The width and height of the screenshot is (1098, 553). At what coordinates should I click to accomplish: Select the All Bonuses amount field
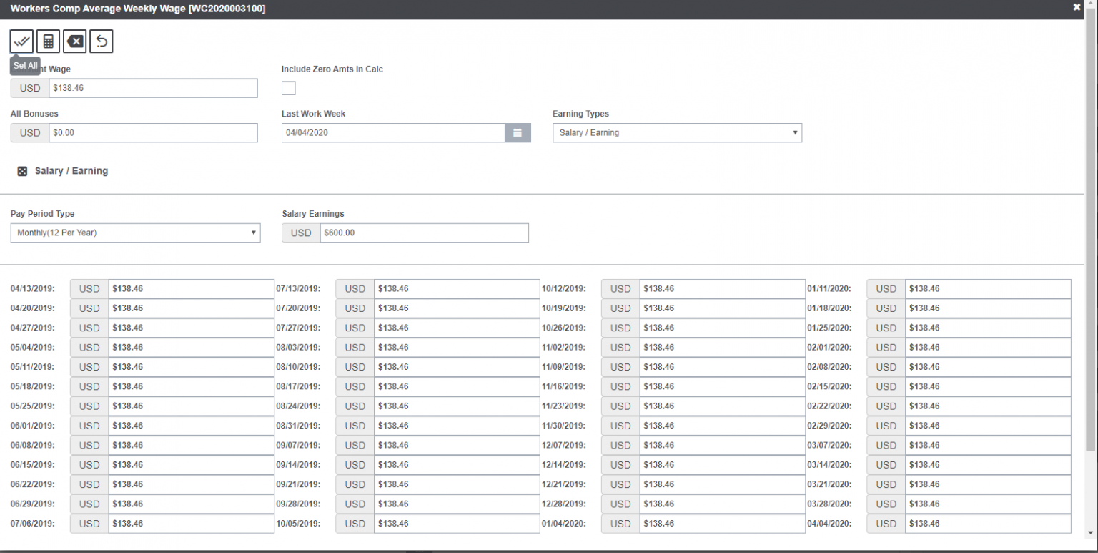point(154,132)
